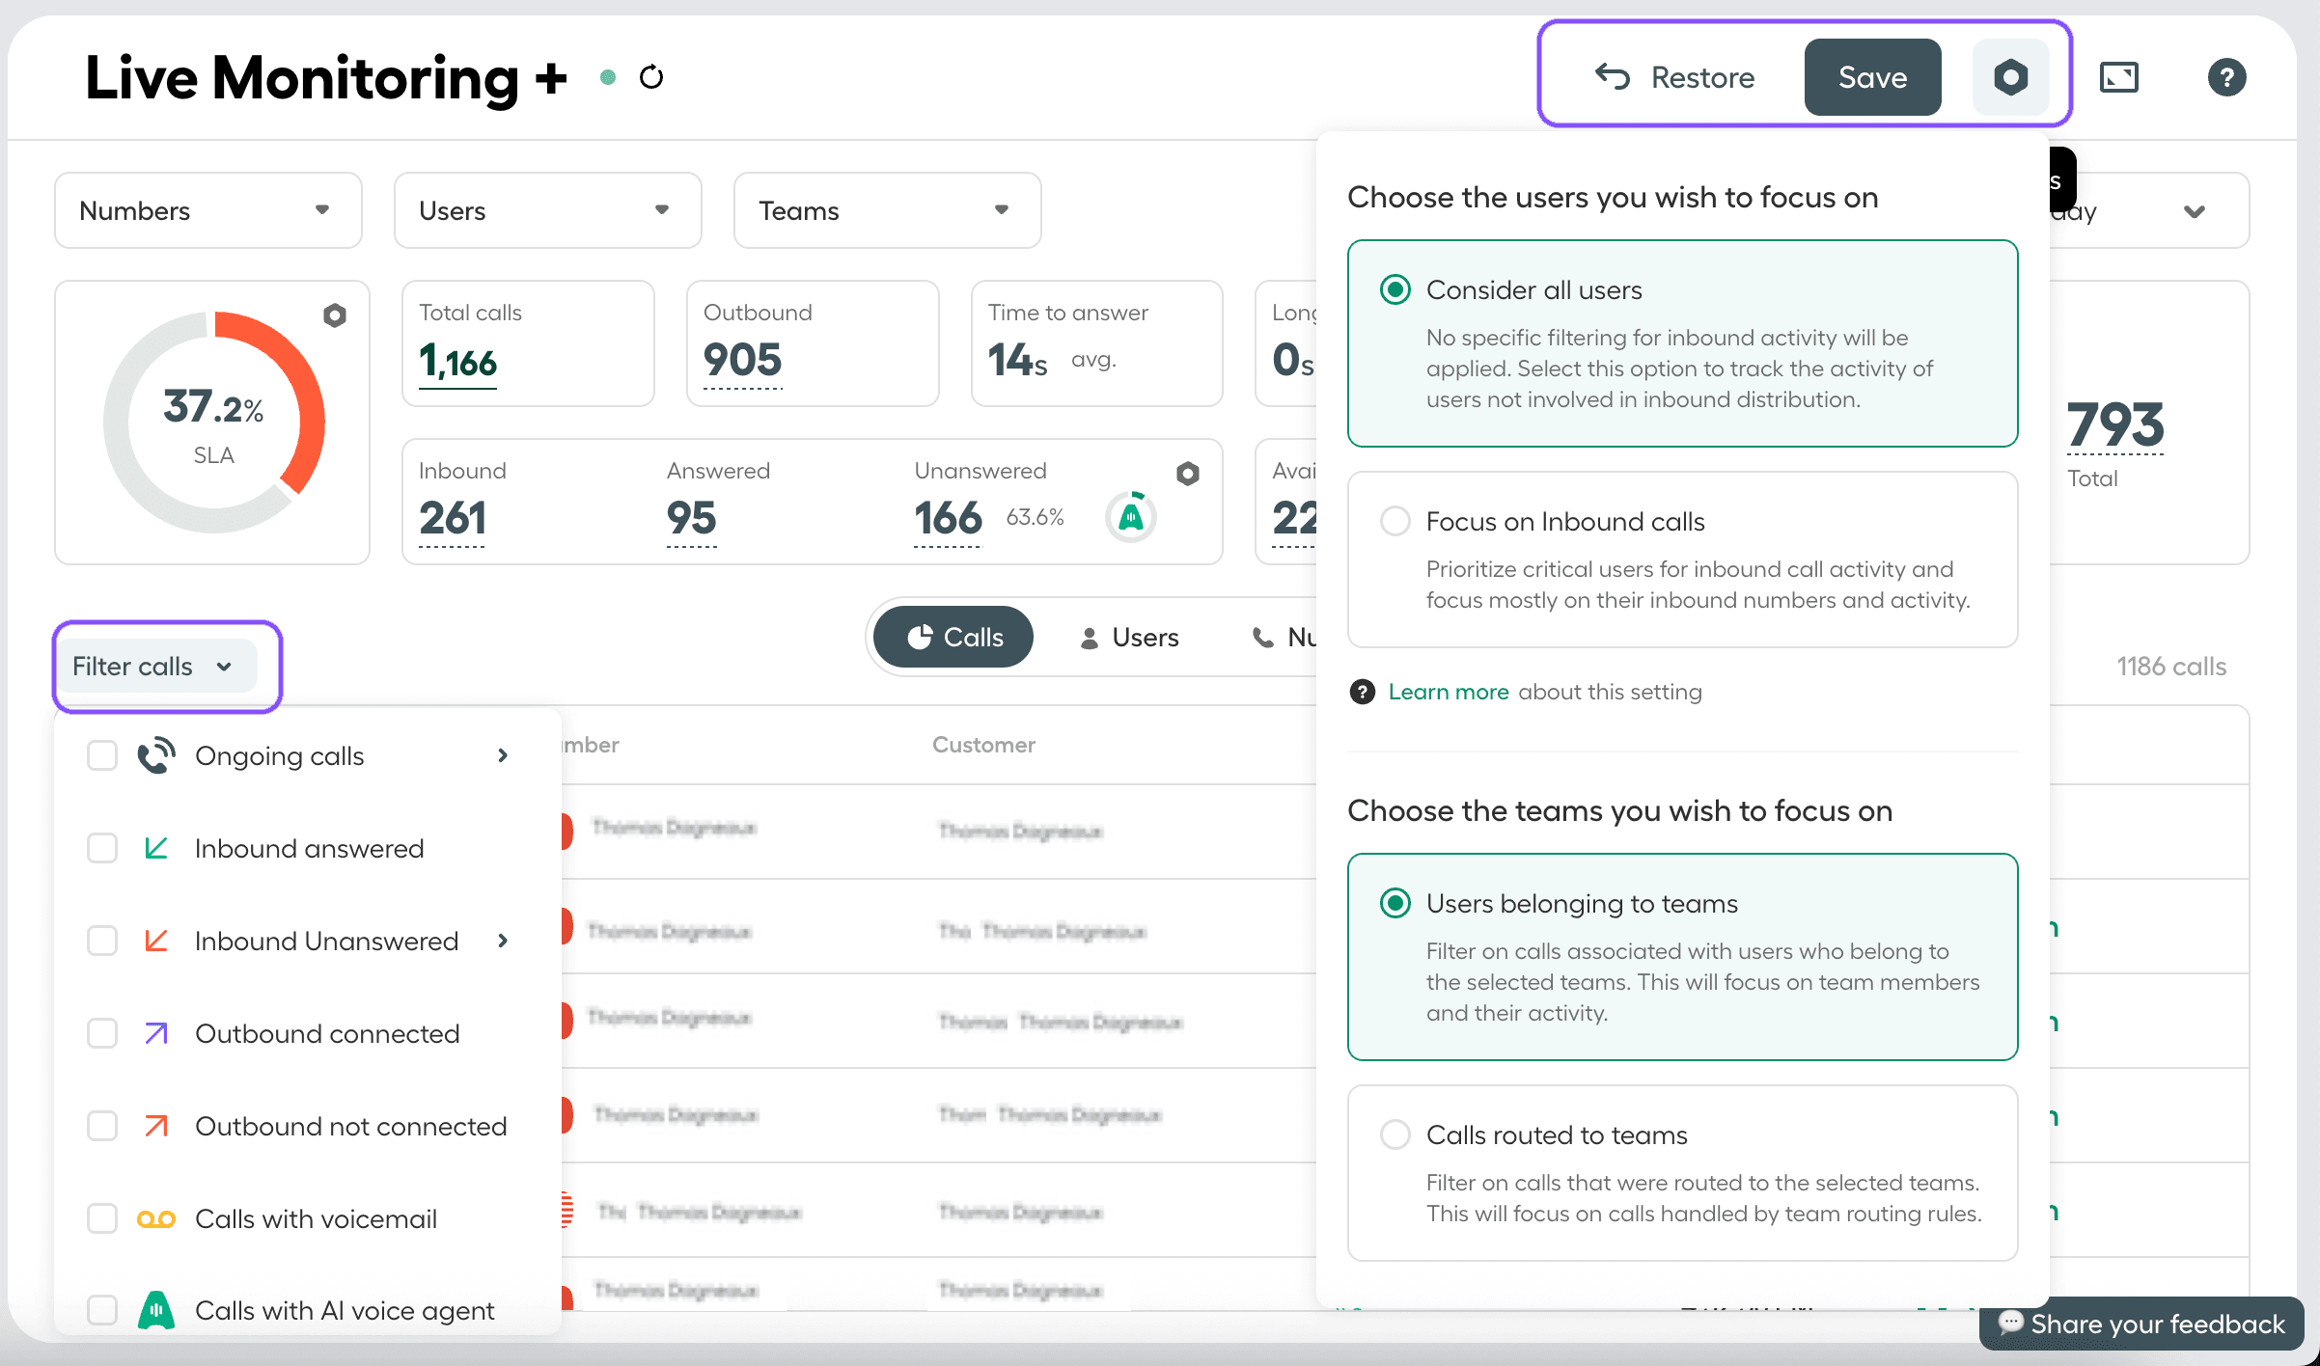This screenshot has height=1366, width=2320.
Task: Click the help icon next to Learn more
Action: (1361, 692)
